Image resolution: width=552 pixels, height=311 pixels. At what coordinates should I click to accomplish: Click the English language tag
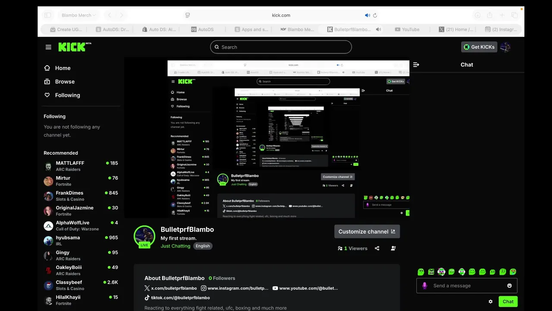(203, 246)
